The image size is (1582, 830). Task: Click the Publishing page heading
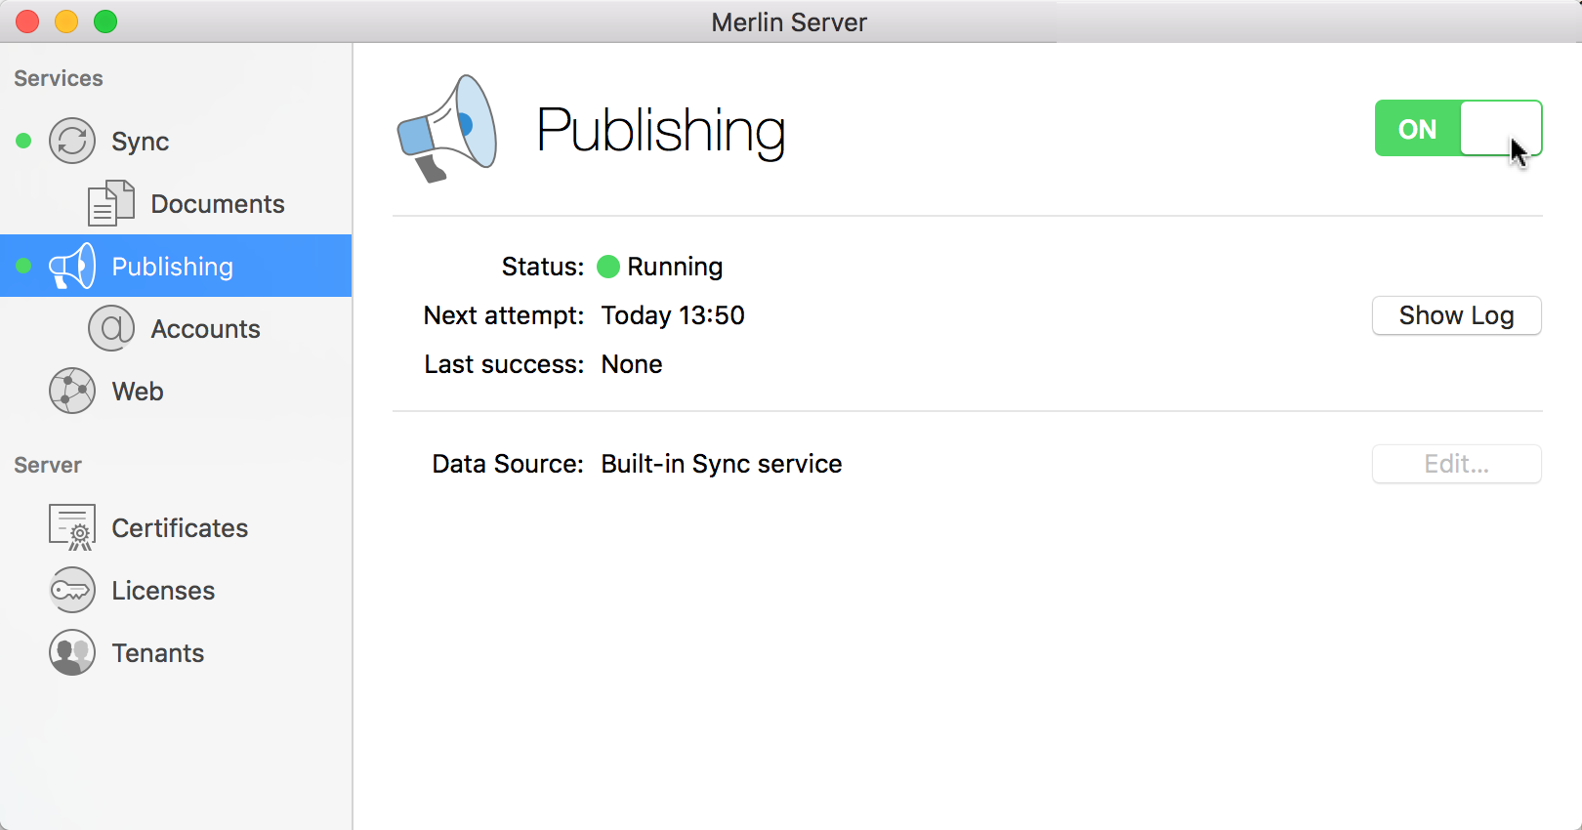coord(661,130)
